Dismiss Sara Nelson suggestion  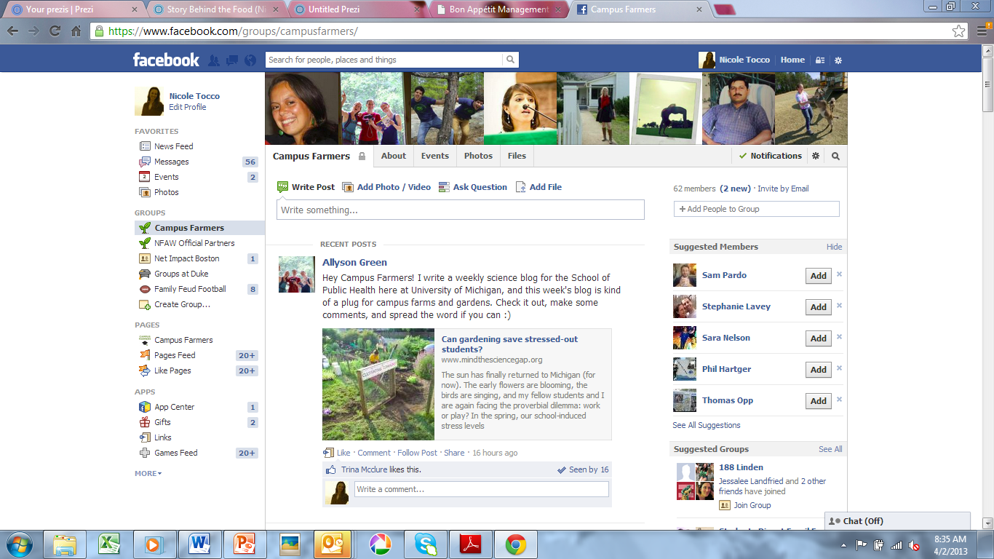coord(839,337)
